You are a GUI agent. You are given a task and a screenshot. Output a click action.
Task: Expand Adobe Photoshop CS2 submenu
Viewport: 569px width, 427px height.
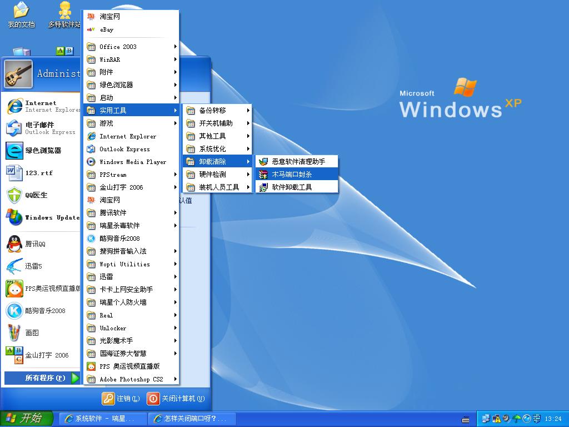coord(131,379)
